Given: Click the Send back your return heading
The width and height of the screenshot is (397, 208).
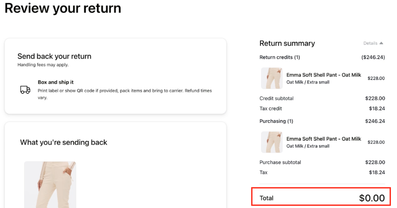Looking at the screenshot, I should point(54,56).
